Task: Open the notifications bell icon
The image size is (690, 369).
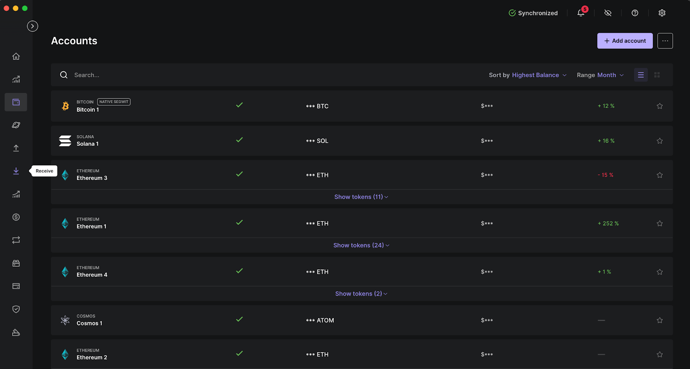Action: tap(581, 13)
